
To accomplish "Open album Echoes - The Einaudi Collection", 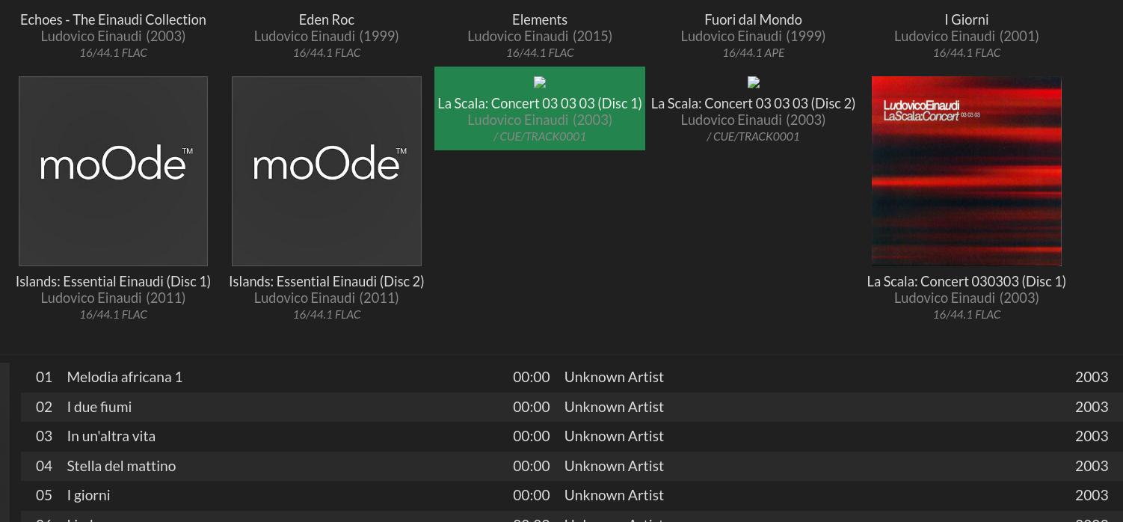I will tap(113, 19).
